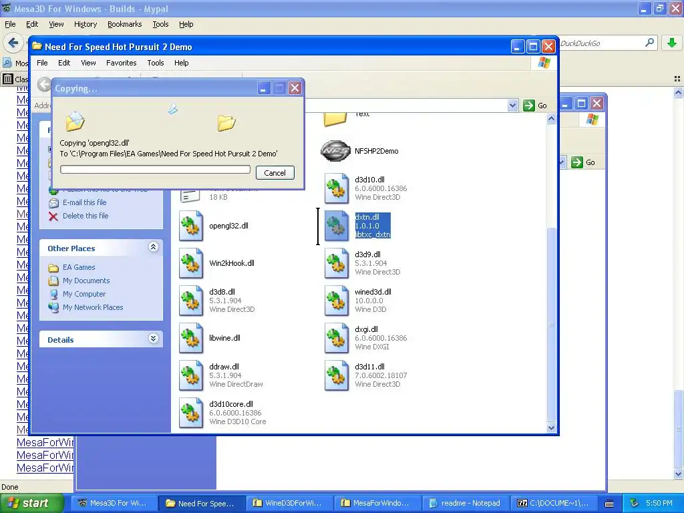Collapse the Other Places panel
This screenshot has width=684, height=513.
[153, 247]
